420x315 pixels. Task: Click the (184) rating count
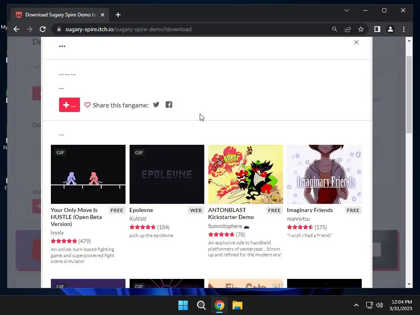pyautogui.click(x=163, y=227)
